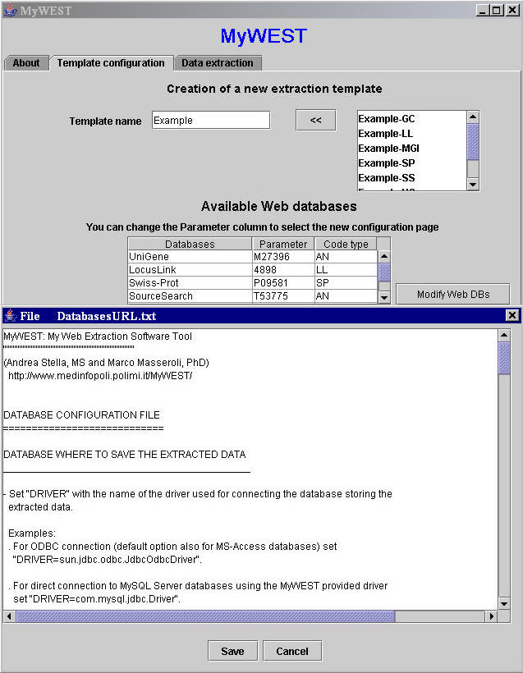
Task: Click text editor vertical scroll up arrow
Action: (504, 335)
